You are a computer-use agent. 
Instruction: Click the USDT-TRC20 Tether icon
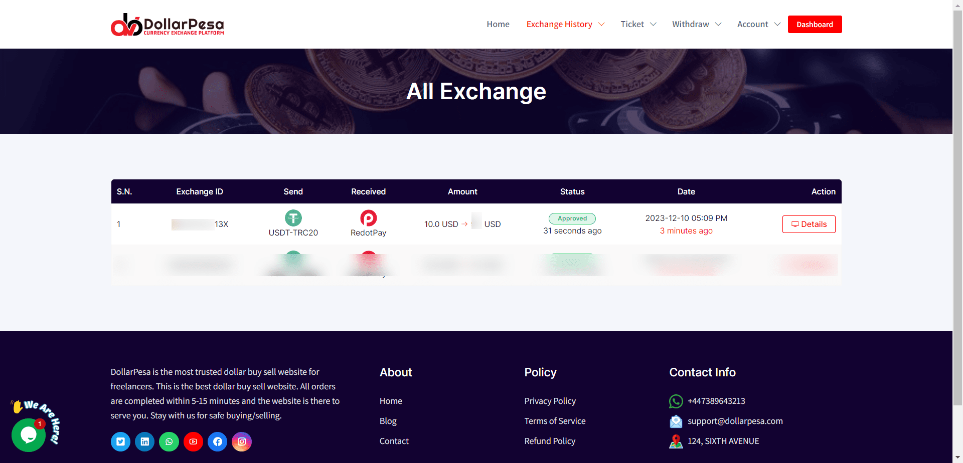click(293, 218)
